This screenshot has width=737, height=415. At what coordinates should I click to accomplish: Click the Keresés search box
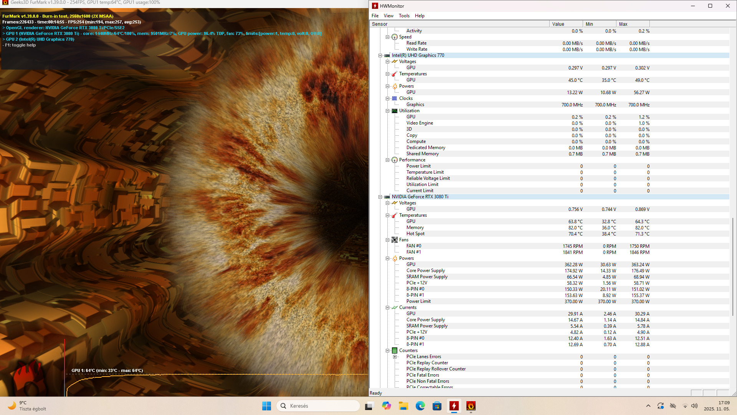coord(319,406)
